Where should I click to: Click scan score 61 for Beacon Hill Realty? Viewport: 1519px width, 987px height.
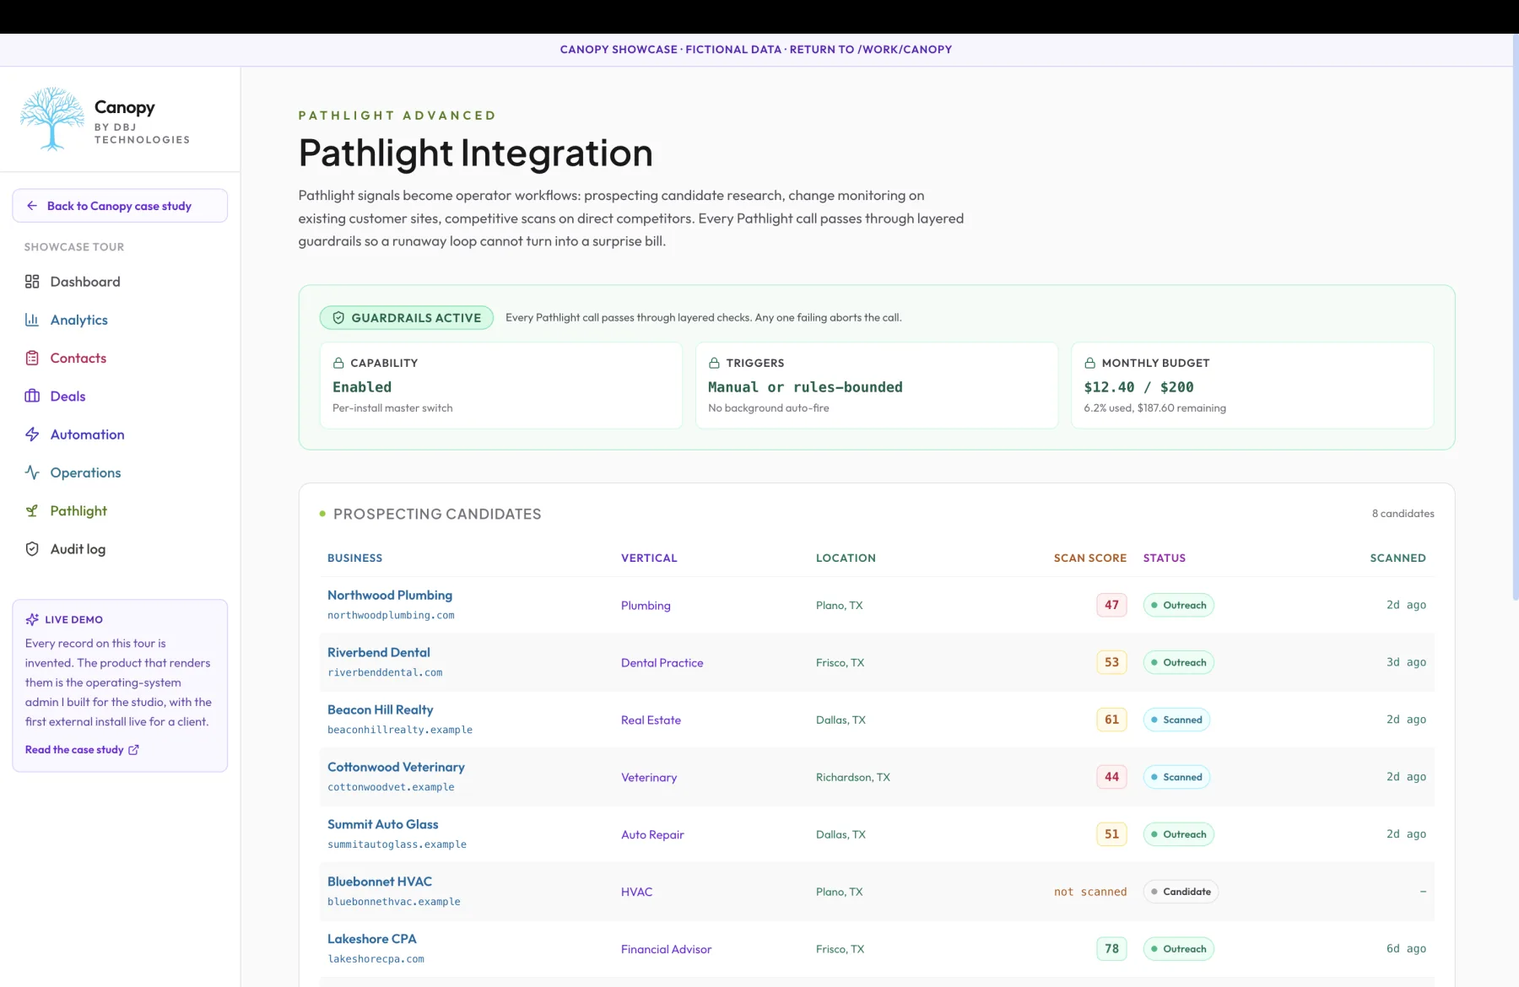coord(1111,720)
